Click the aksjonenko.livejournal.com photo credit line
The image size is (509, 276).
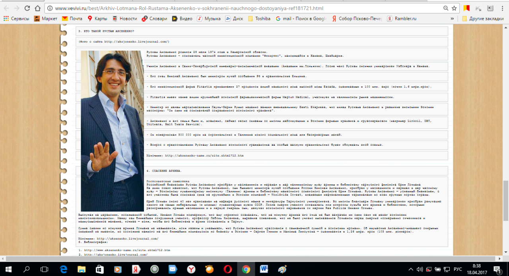124,41
